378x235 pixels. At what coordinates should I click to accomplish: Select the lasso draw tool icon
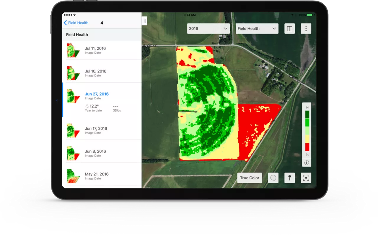273,178
